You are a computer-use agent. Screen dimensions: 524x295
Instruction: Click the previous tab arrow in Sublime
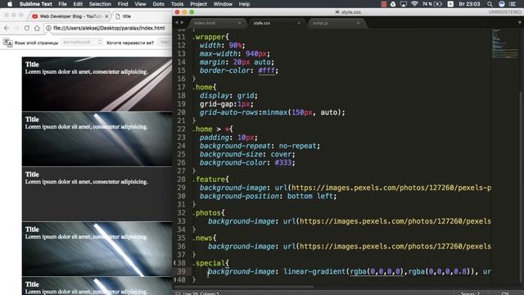point(177,22)
